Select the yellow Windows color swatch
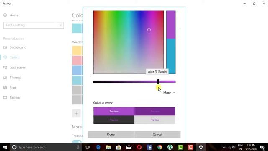 pos(77,50)
